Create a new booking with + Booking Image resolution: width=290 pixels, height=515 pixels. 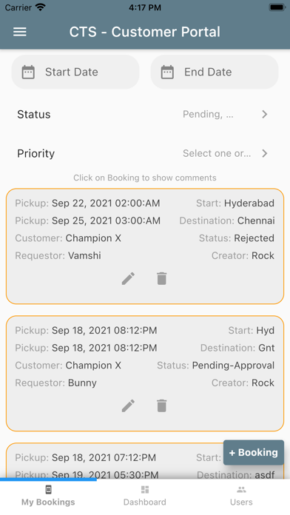click(x=254, y=453)
